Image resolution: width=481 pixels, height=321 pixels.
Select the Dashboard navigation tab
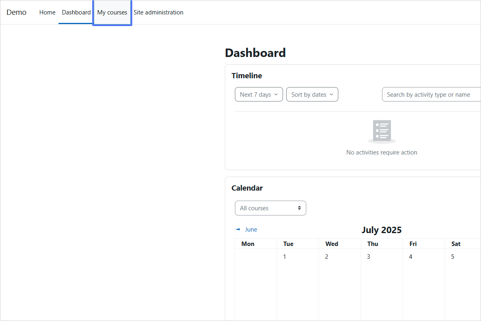(x=76, y=12)
